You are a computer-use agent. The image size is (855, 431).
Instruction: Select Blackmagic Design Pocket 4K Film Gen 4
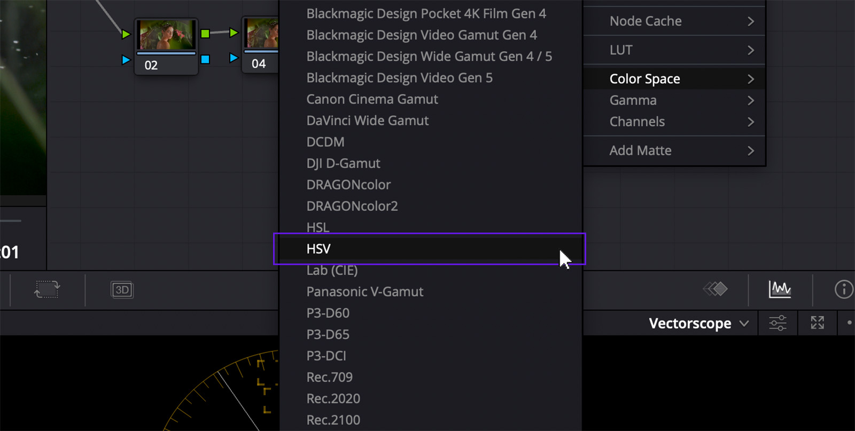(x=430, y=14)
